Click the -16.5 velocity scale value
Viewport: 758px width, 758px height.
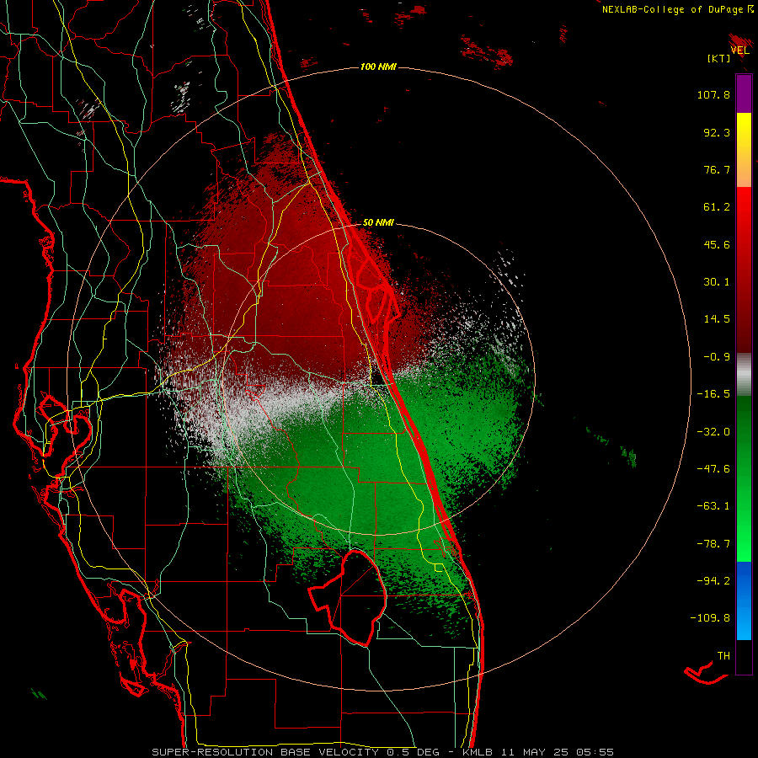(x=713, y=394)
